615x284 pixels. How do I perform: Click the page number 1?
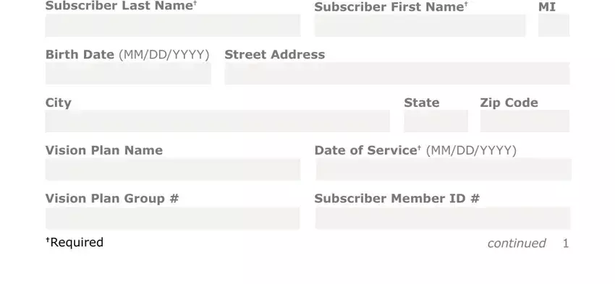point(566,244)
